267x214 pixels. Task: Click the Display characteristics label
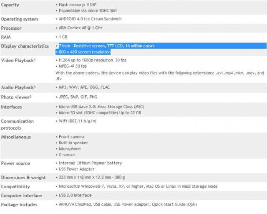tap(25, 46)
